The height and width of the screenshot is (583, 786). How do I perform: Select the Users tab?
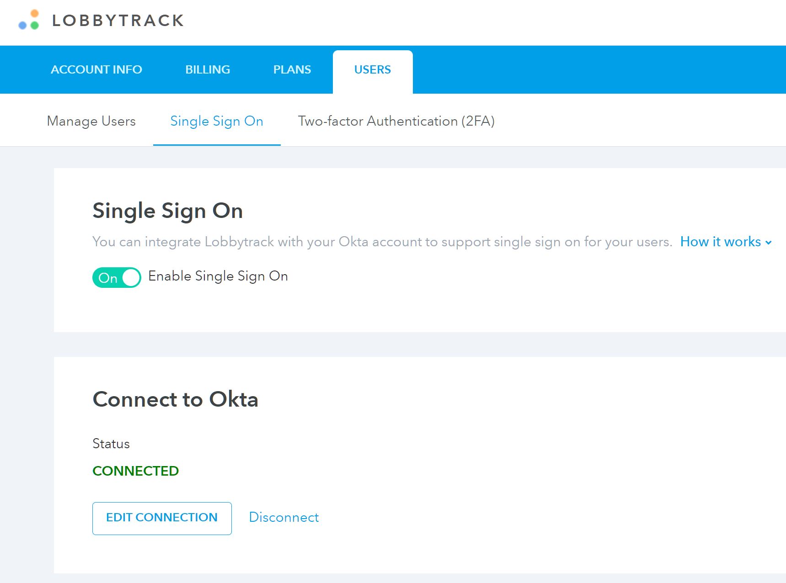[x=373, y=72]
